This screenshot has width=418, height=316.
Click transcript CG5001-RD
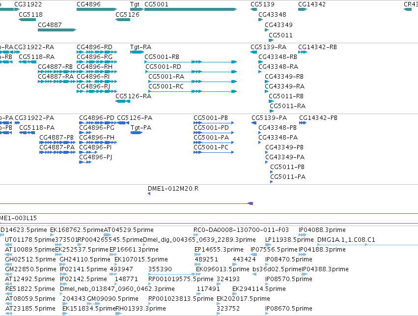pyautogui.click(x=164, y=67)
